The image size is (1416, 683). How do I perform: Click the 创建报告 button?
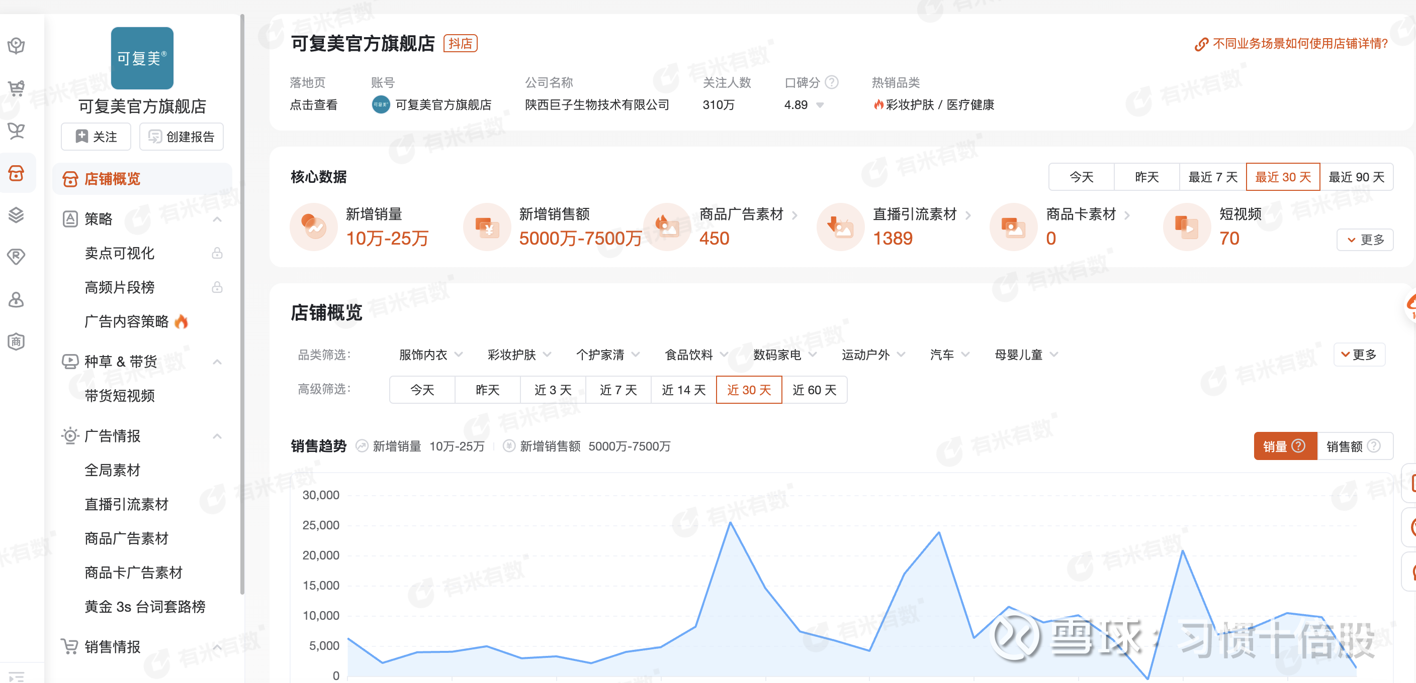pyautogui.click(x=182, y=137)
